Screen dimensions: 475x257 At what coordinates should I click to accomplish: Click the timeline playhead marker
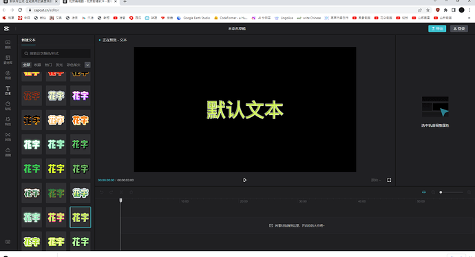[120, 201]
